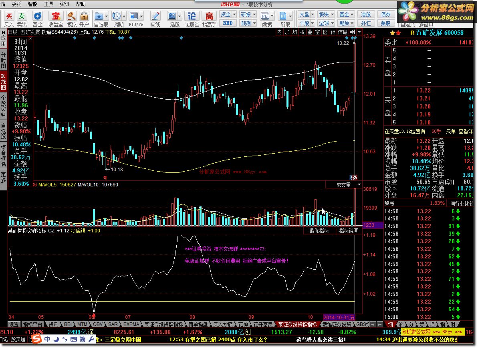
Task: Open the 工具 menu
Action: pos(48,4)
